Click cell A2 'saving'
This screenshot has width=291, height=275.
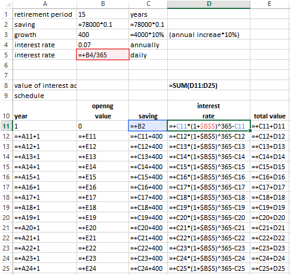(45, 25)
